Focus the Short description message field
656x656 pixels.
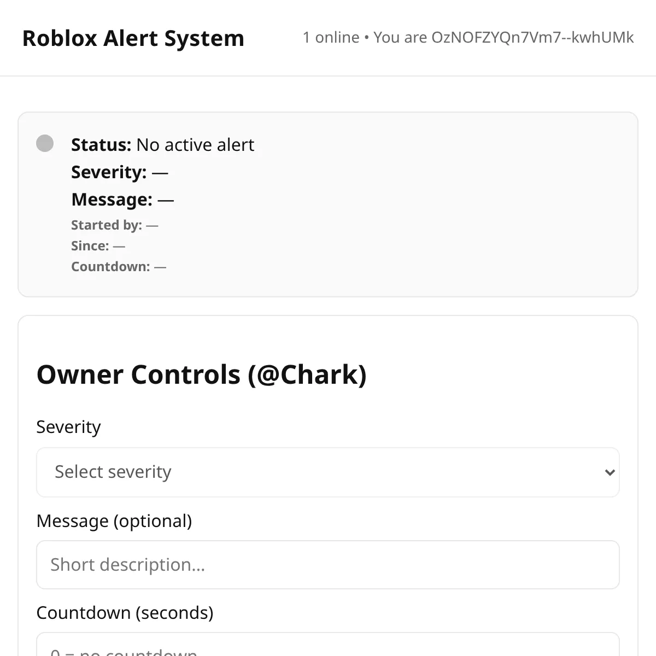coord(328,565)
